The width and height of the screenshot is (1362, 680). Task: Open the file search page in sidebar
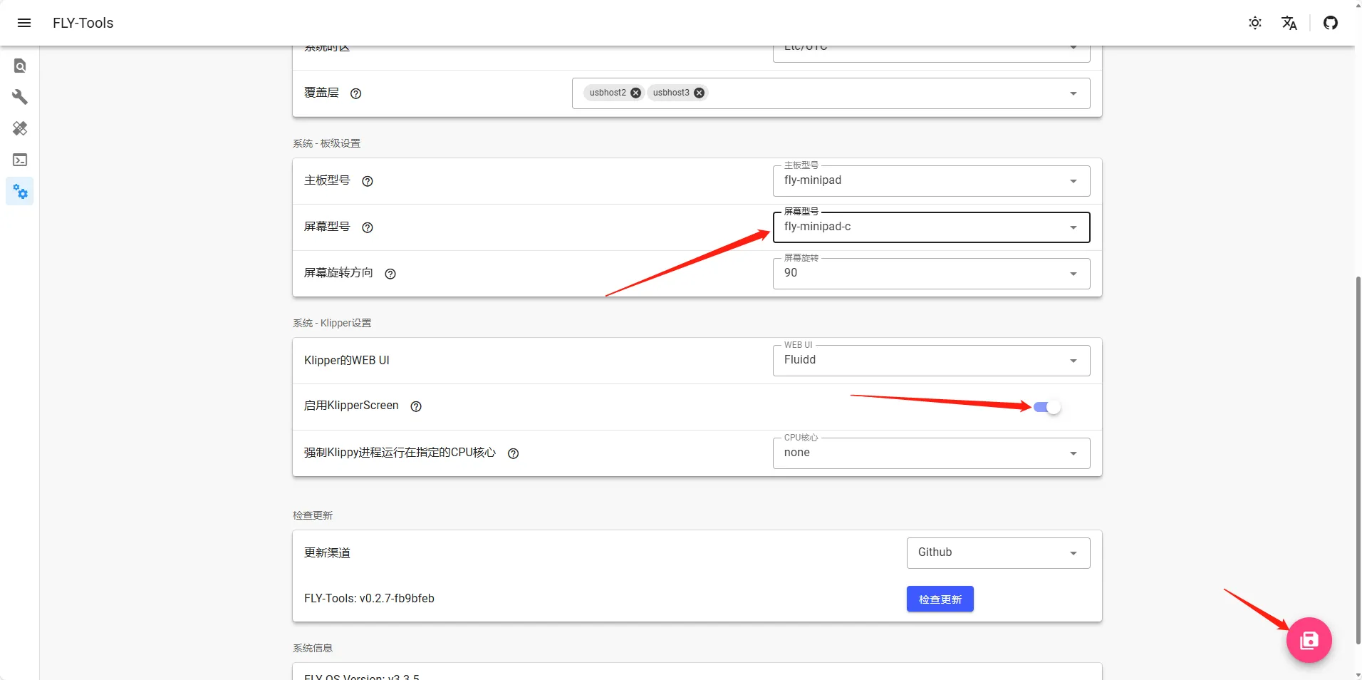tap(20, 66)
